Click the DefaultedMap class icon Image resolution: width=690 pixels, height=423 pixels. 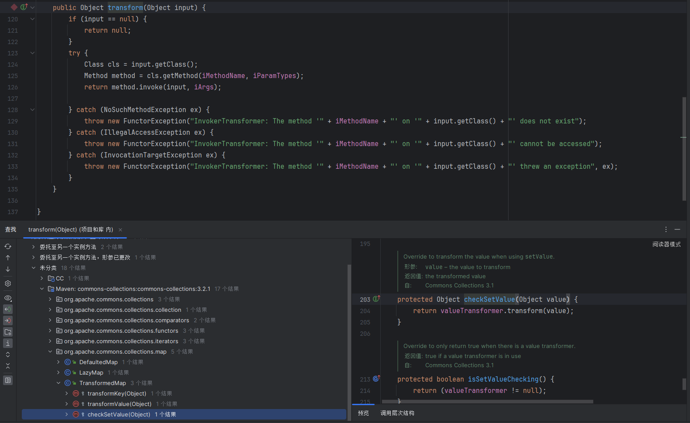click(68, 362)
